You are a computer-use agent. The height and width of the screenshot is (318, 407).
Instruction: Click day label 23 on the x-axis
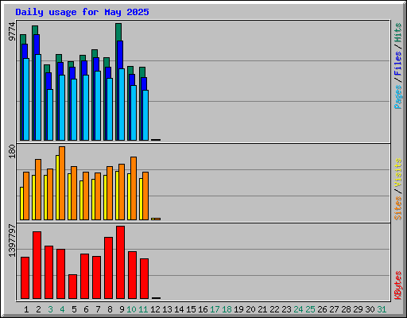pos(286,309)
